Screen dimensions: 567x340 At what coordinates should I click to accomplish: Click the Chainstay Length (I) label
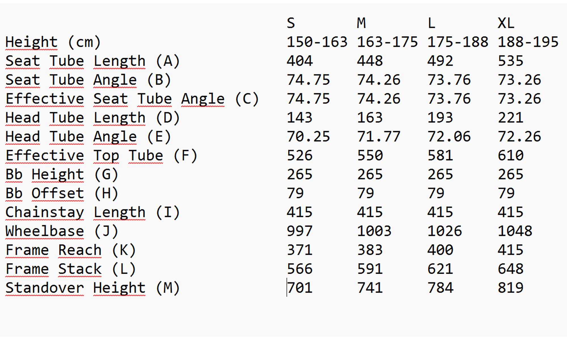92,212
